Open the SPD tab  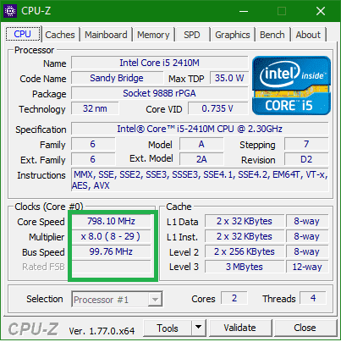192,35
